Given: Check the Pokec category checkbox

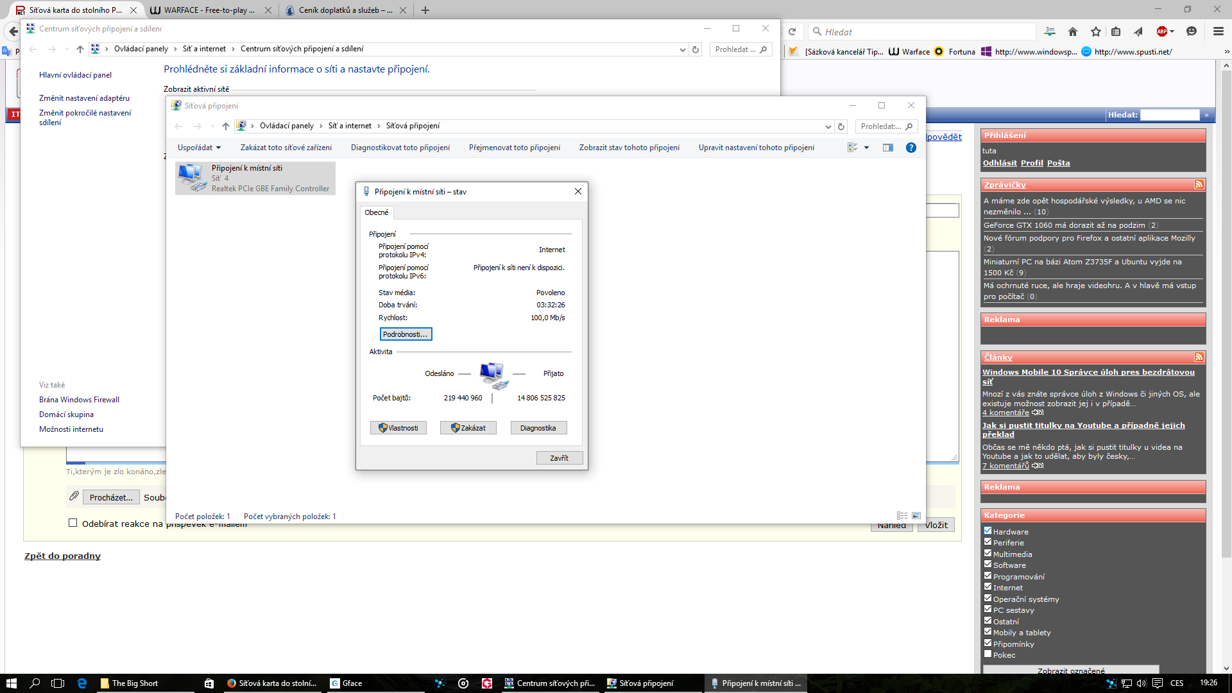Looking at the screenshot, I should click(988, 654).
